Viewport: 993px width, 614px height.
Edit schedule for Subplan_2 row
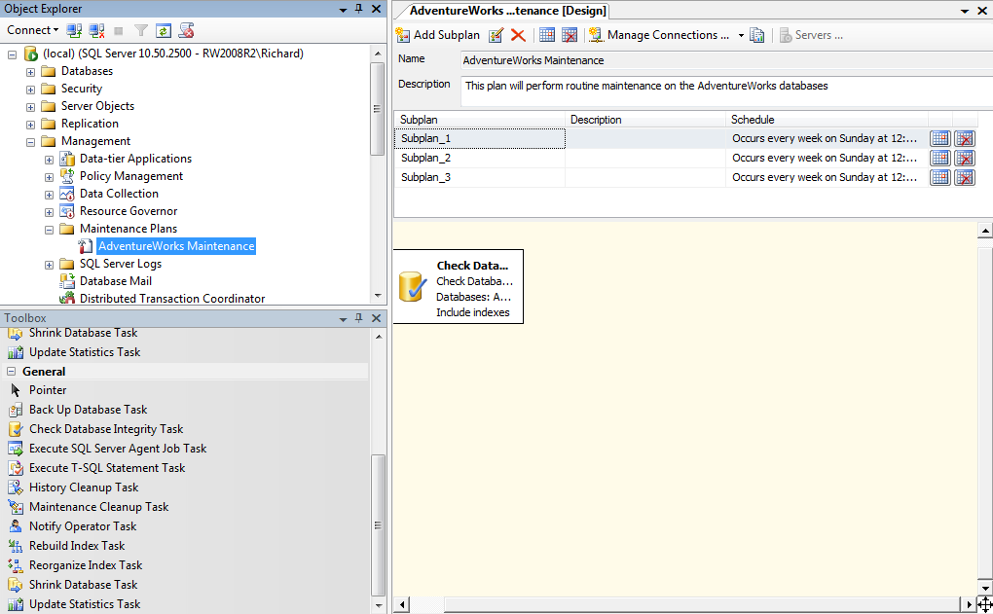(940, 159)
